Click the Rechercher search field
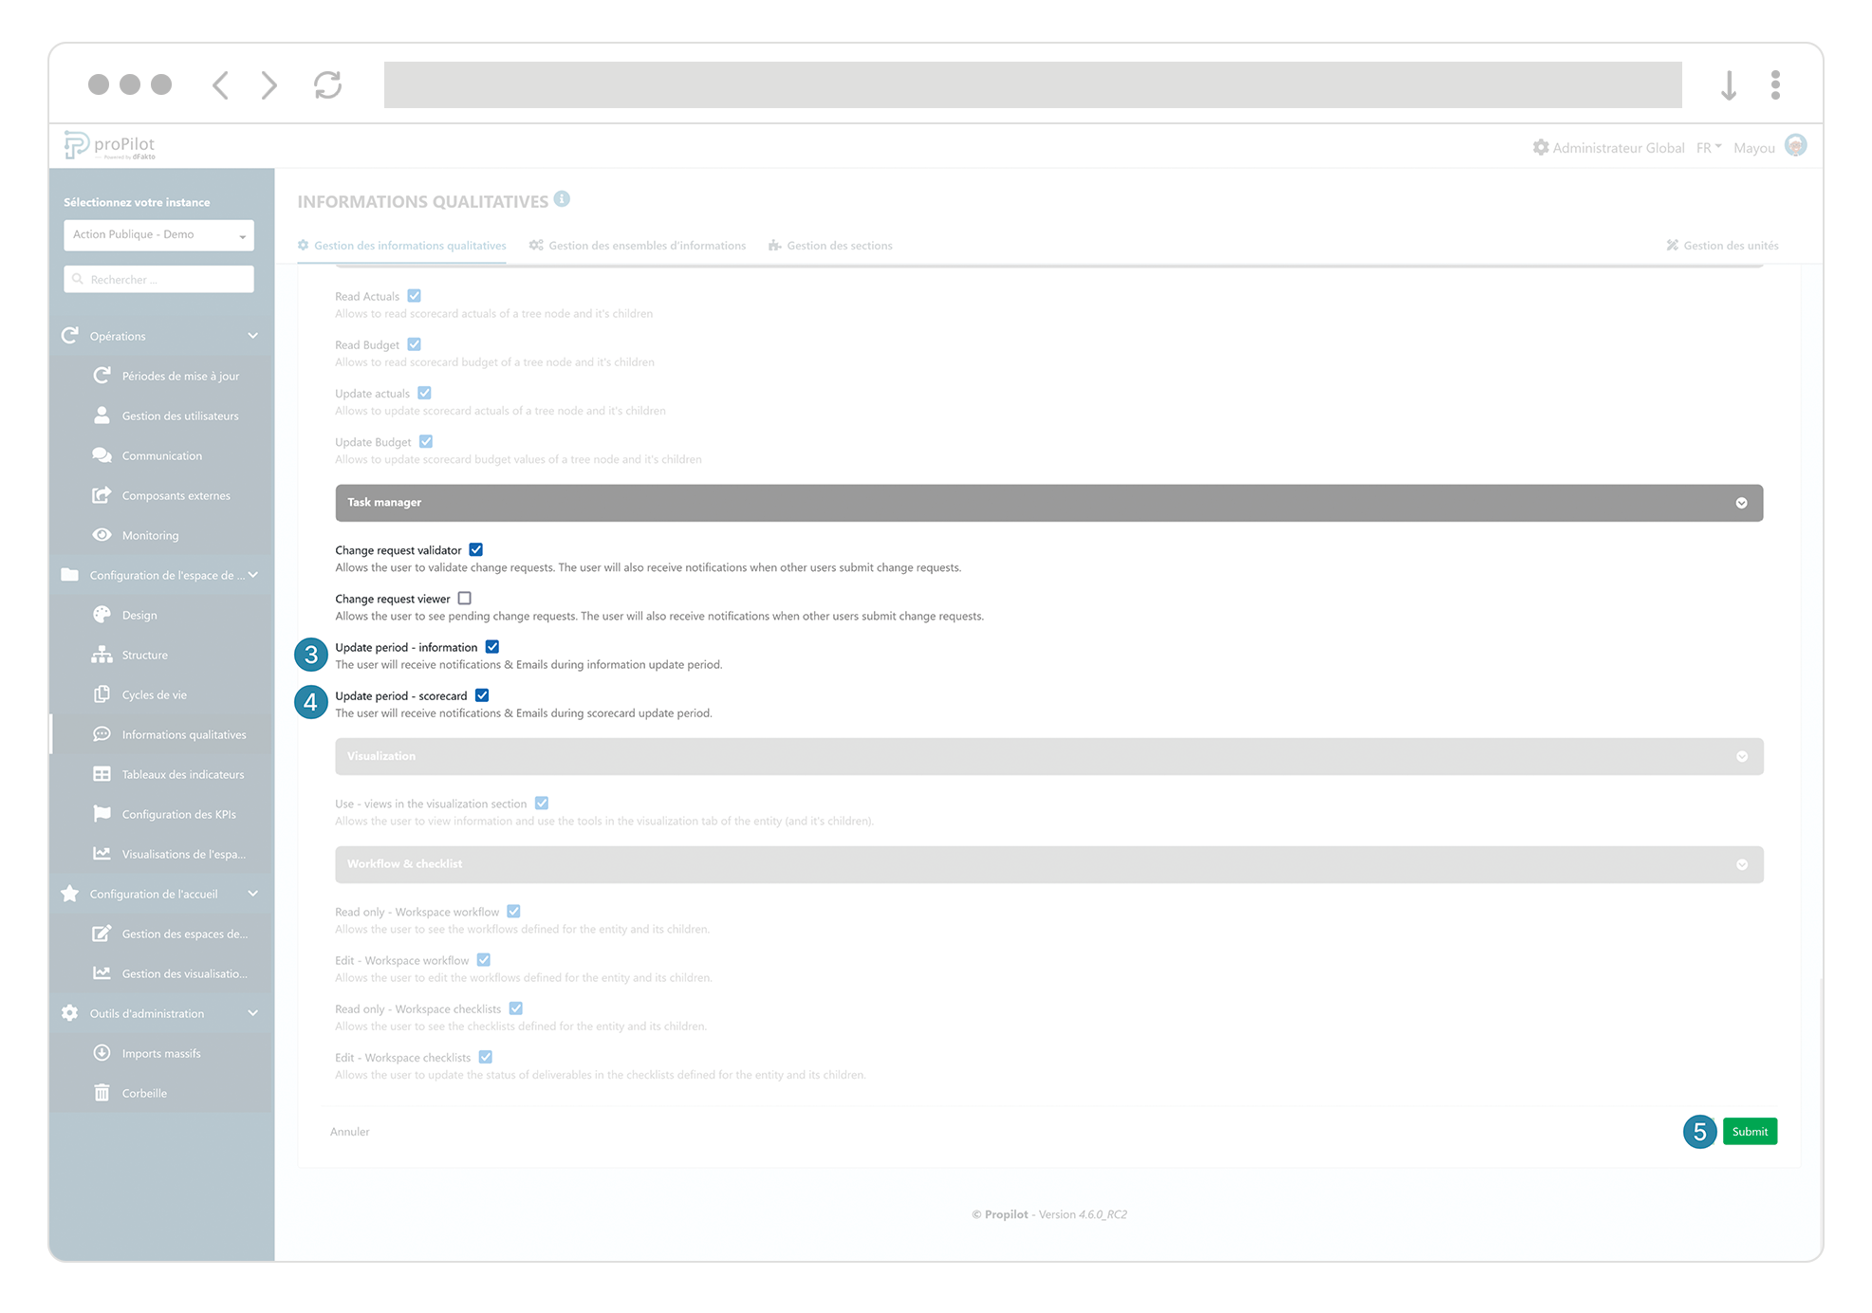This screenshot has width=1872, height=1313. [x=158, y=279]
